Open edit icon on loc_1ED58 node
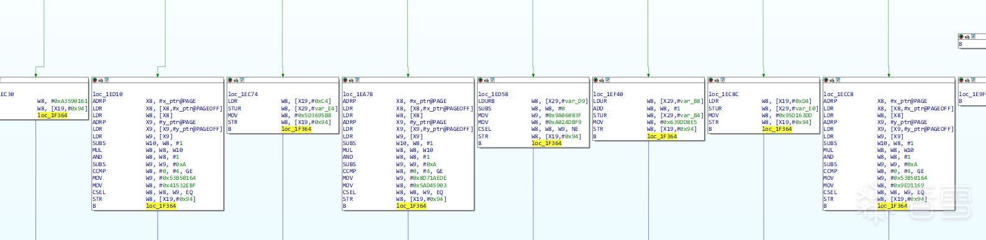The image size is (986, 240). click(486, 80)
